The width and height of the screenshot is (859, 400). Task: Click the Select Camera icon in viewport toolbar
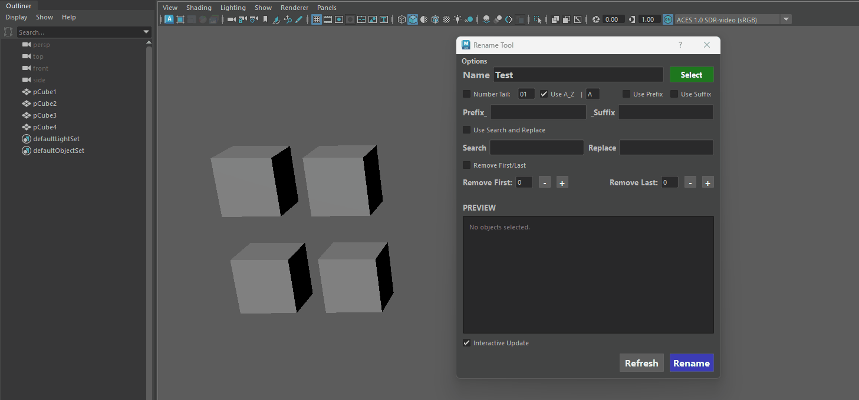231,19
